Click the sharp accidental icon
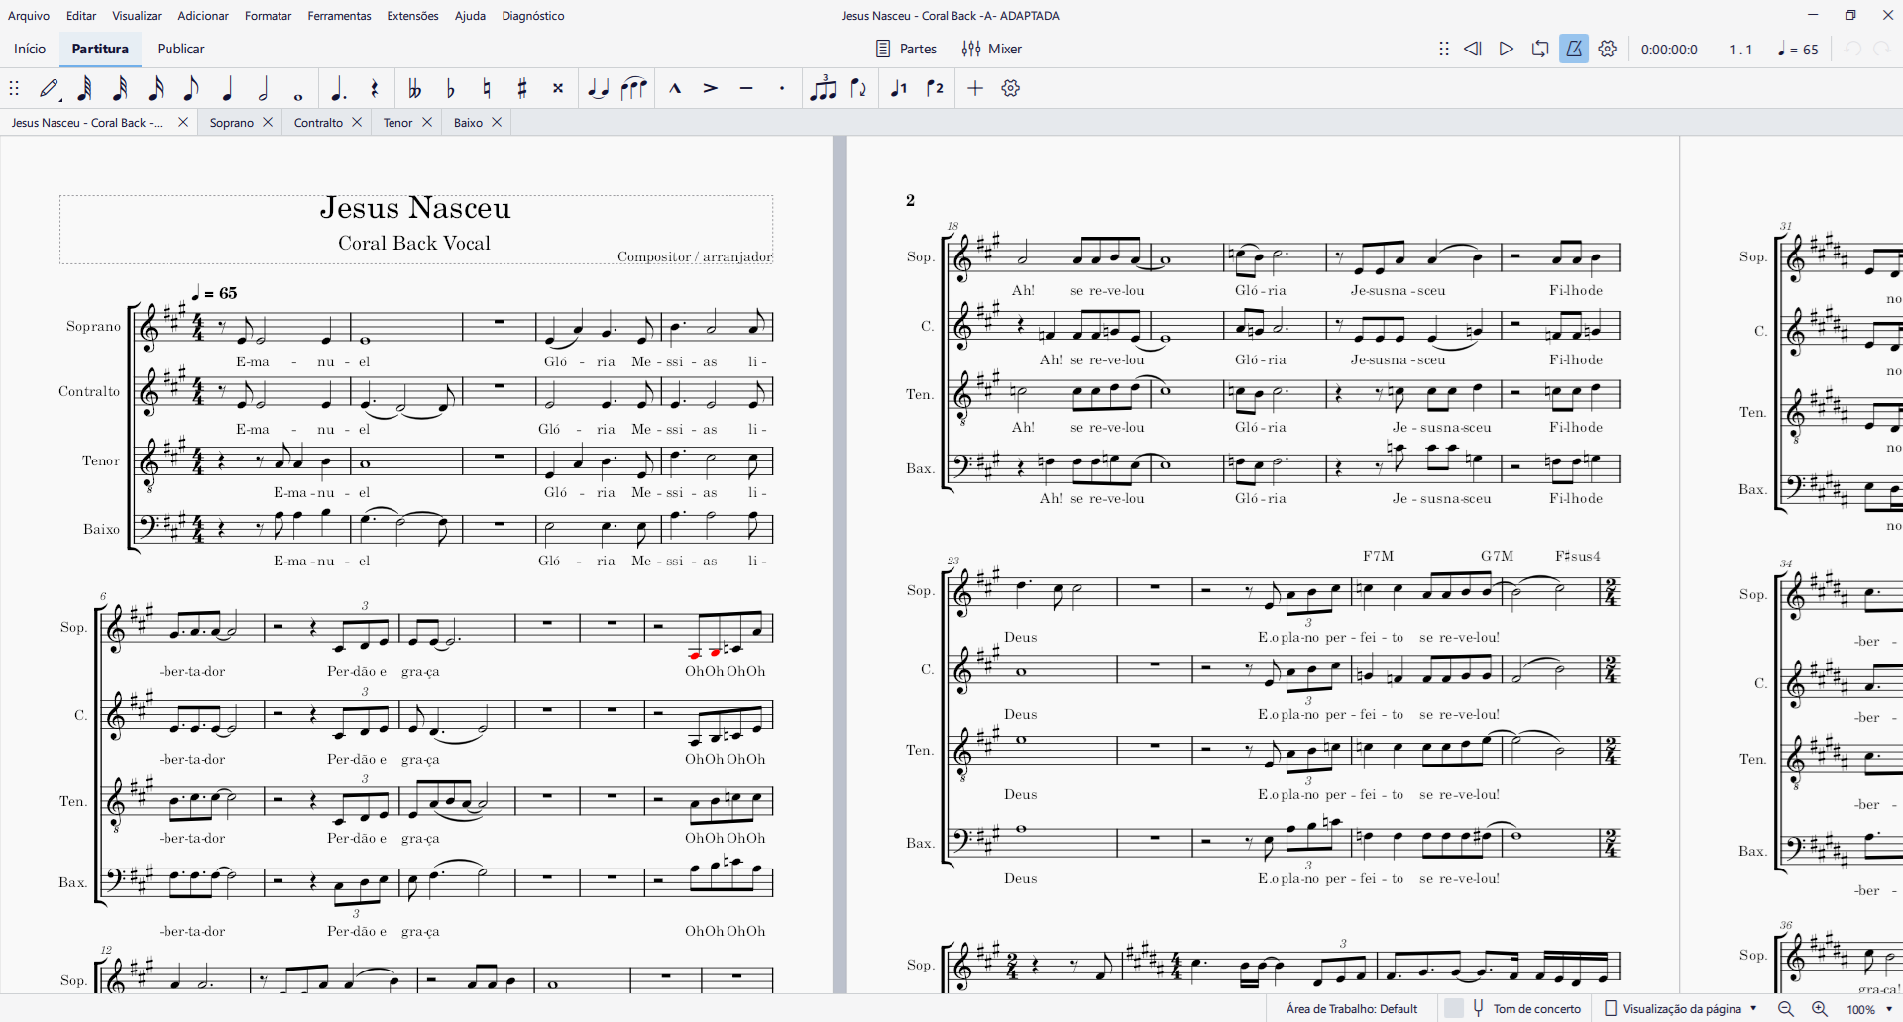 522,89
